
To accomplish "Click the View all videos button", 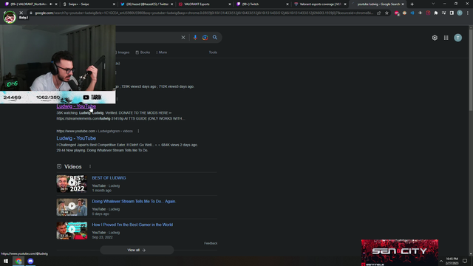I will pos(137,250).
